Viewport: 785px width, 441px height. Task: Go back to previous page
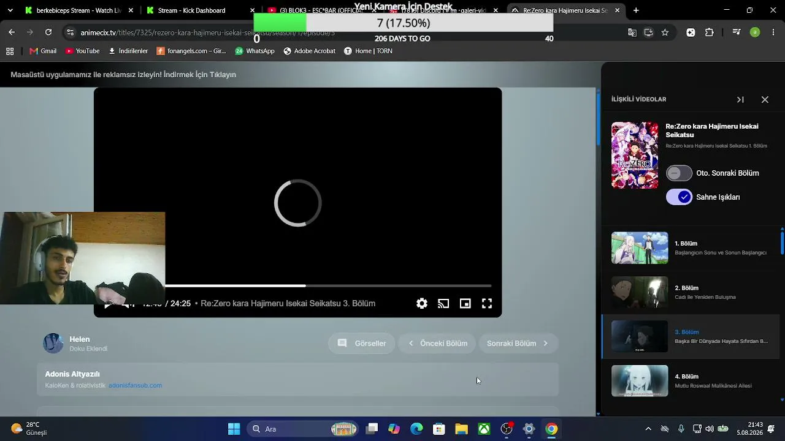[12, 32]
